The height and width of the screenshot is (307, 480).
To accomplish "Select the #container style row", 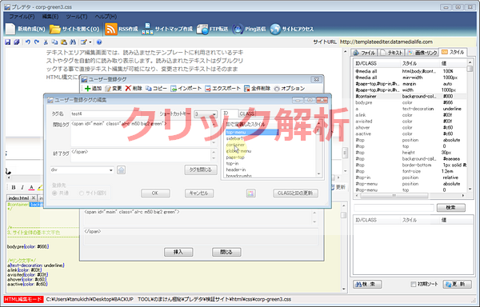I will click(410, 96).
